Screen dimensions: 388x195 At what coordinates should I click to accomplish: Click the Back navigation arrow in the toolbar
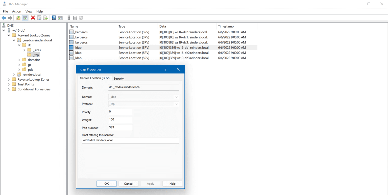[4, 17]
